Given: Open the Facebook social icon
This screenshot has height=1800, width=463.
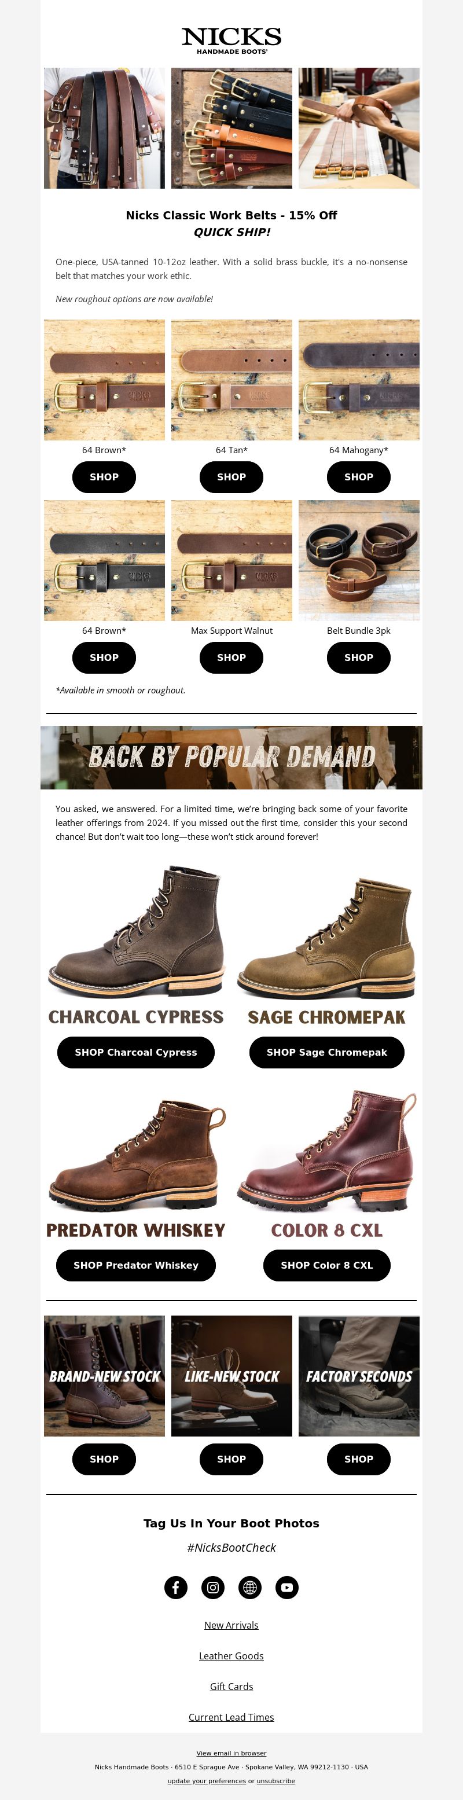Looking at the screenshot, I should [175, 1587].
